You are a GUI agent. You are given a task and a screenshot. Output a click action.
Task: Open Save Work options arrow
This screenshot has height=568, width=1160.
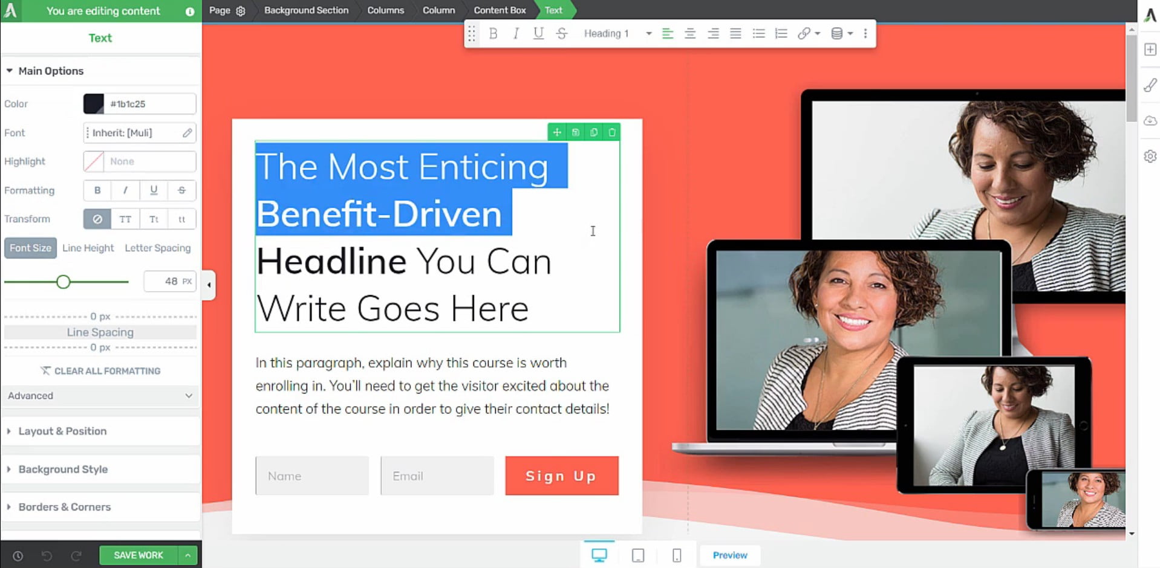pos(188,555)
